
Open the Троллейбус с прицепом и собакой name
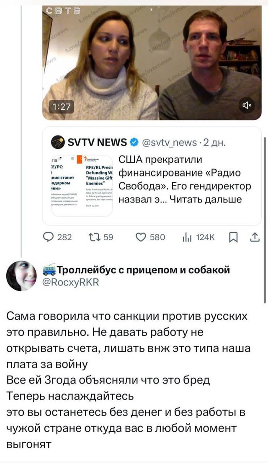(143, 270)
